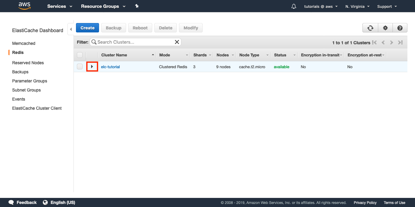415x207 pixels.
Task: Collapse the left sidebar with arrow
Action: pyautogui.click(x=71, y=29)
